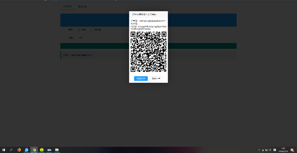Click the order number starting with 190720

(152, 21)
